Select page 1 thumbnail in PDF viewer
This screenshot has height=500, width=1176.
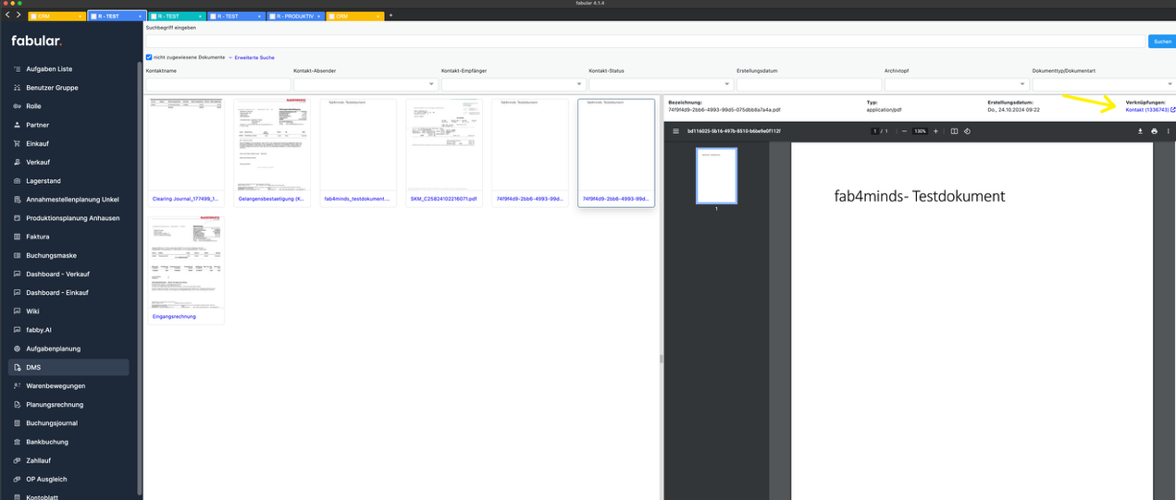click(716, 176)
